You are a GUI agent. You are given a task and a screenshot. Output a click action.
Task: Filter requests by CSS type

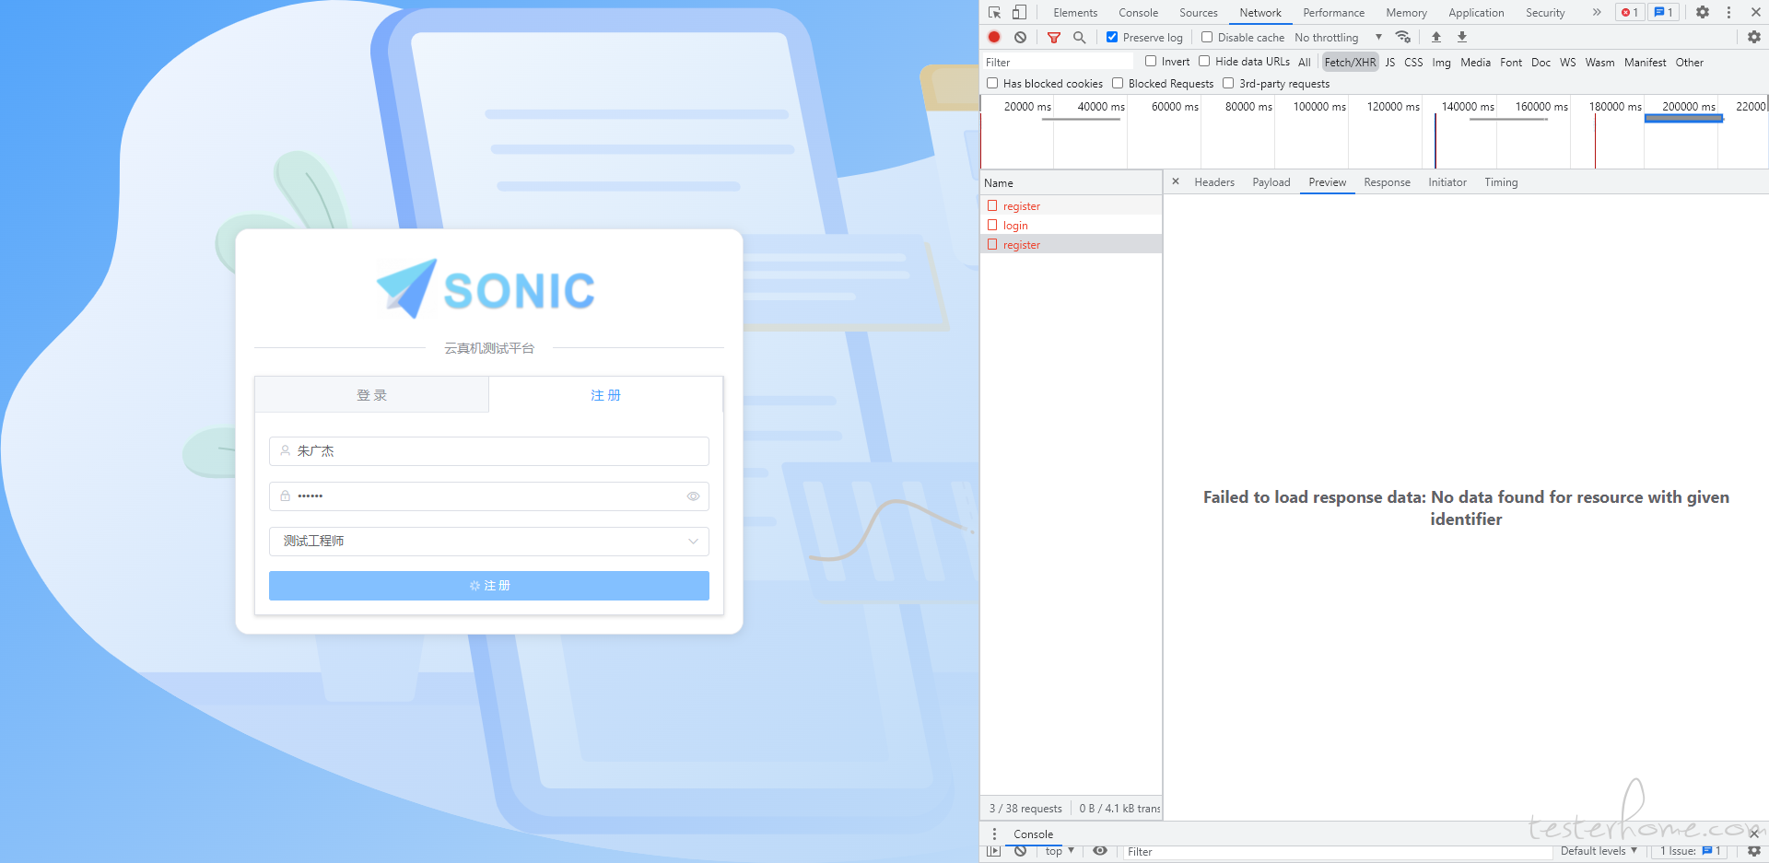tap(1413, 62)
